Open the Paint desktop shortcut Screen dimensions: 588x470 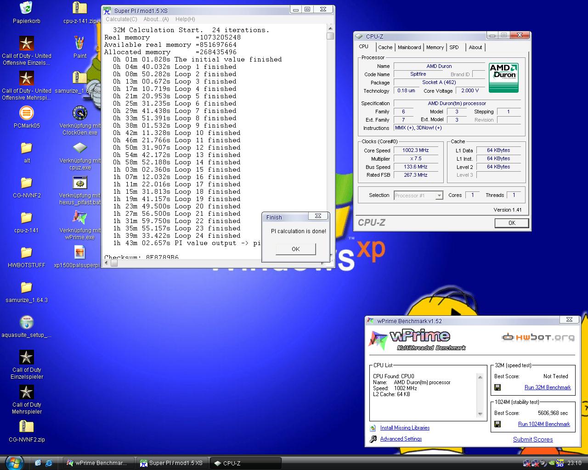click(80, 43)
